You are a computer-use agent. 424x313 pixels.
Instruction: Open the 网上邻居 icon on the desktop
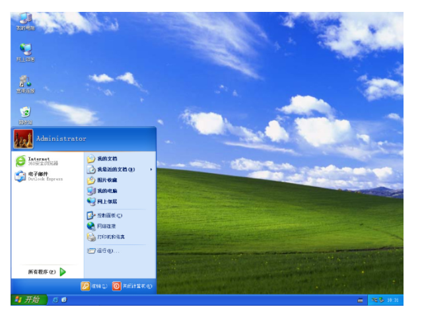point(26,51)
